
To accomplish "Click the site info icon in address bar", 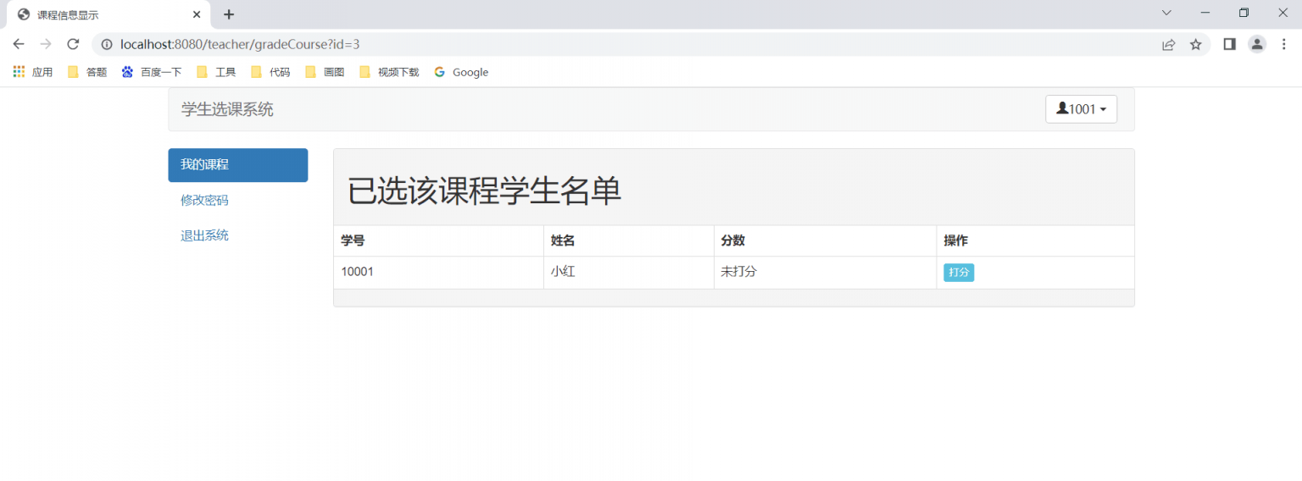I will coord(107,44).
